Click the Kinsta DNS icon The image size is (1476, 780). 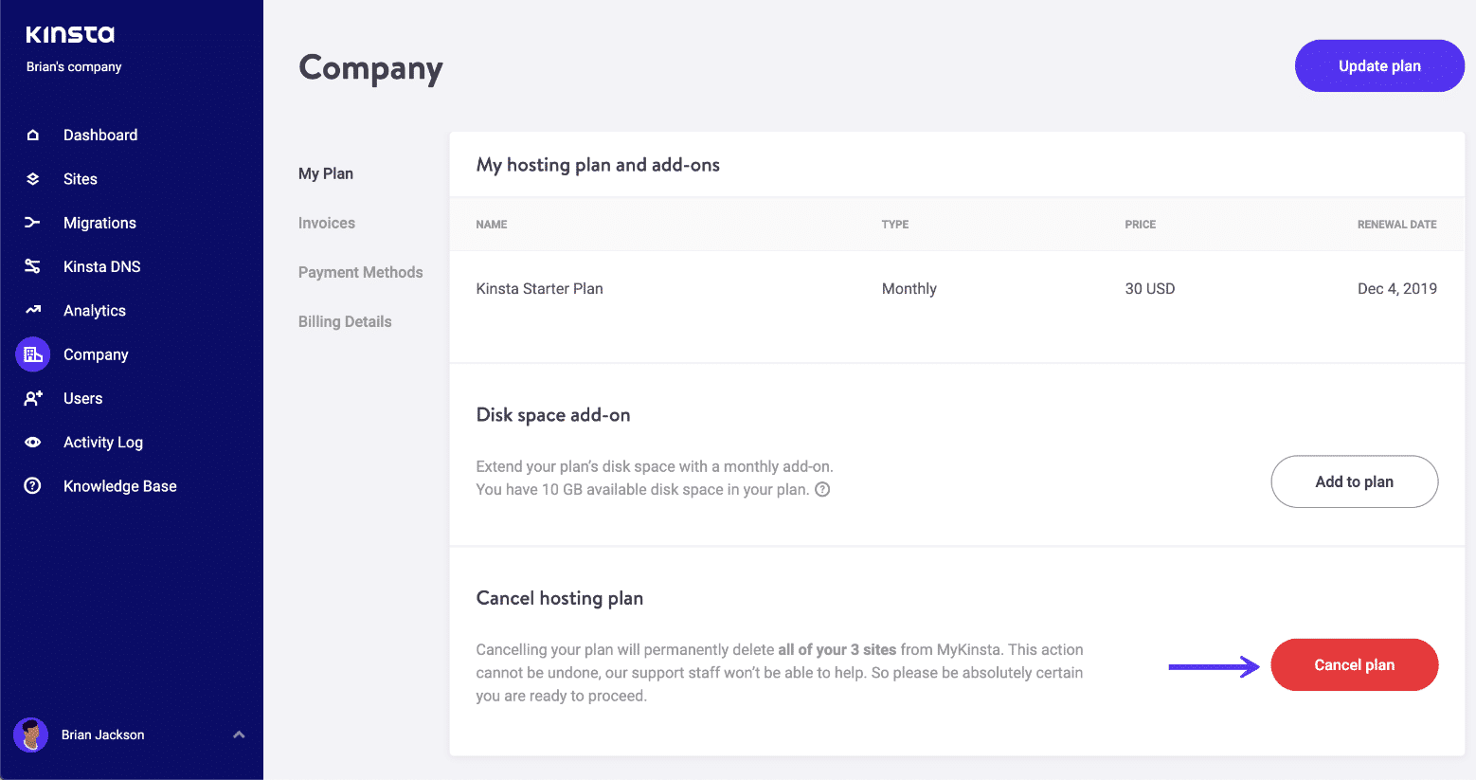pos(32,266)
